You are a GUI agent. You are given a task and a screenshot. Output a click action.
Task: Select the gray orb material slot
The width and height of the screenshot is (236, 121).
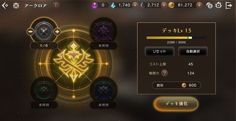click(44, 31)
